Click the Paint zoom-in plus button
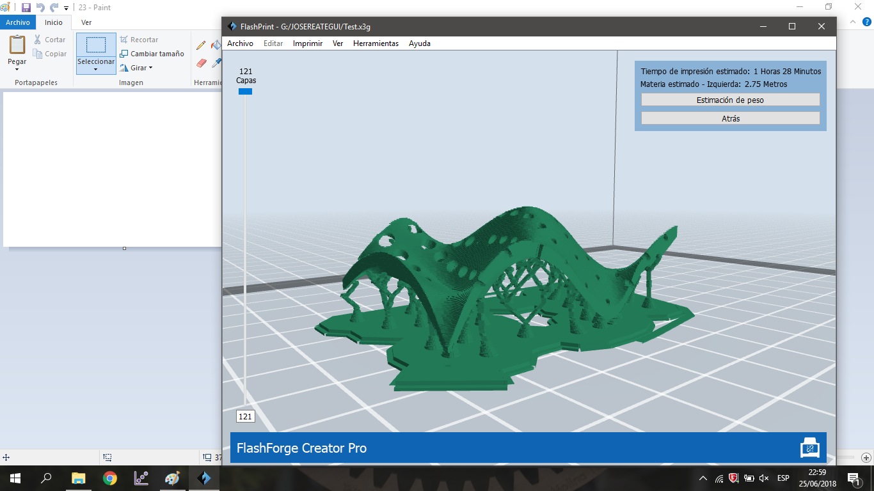Screen dimensions: 874x491 tap(866, 457)
